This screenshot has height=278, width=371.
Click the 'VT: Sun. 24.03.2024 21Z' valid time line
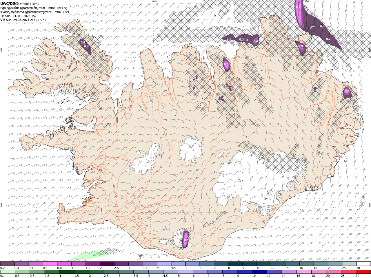(x=18, y=20)
